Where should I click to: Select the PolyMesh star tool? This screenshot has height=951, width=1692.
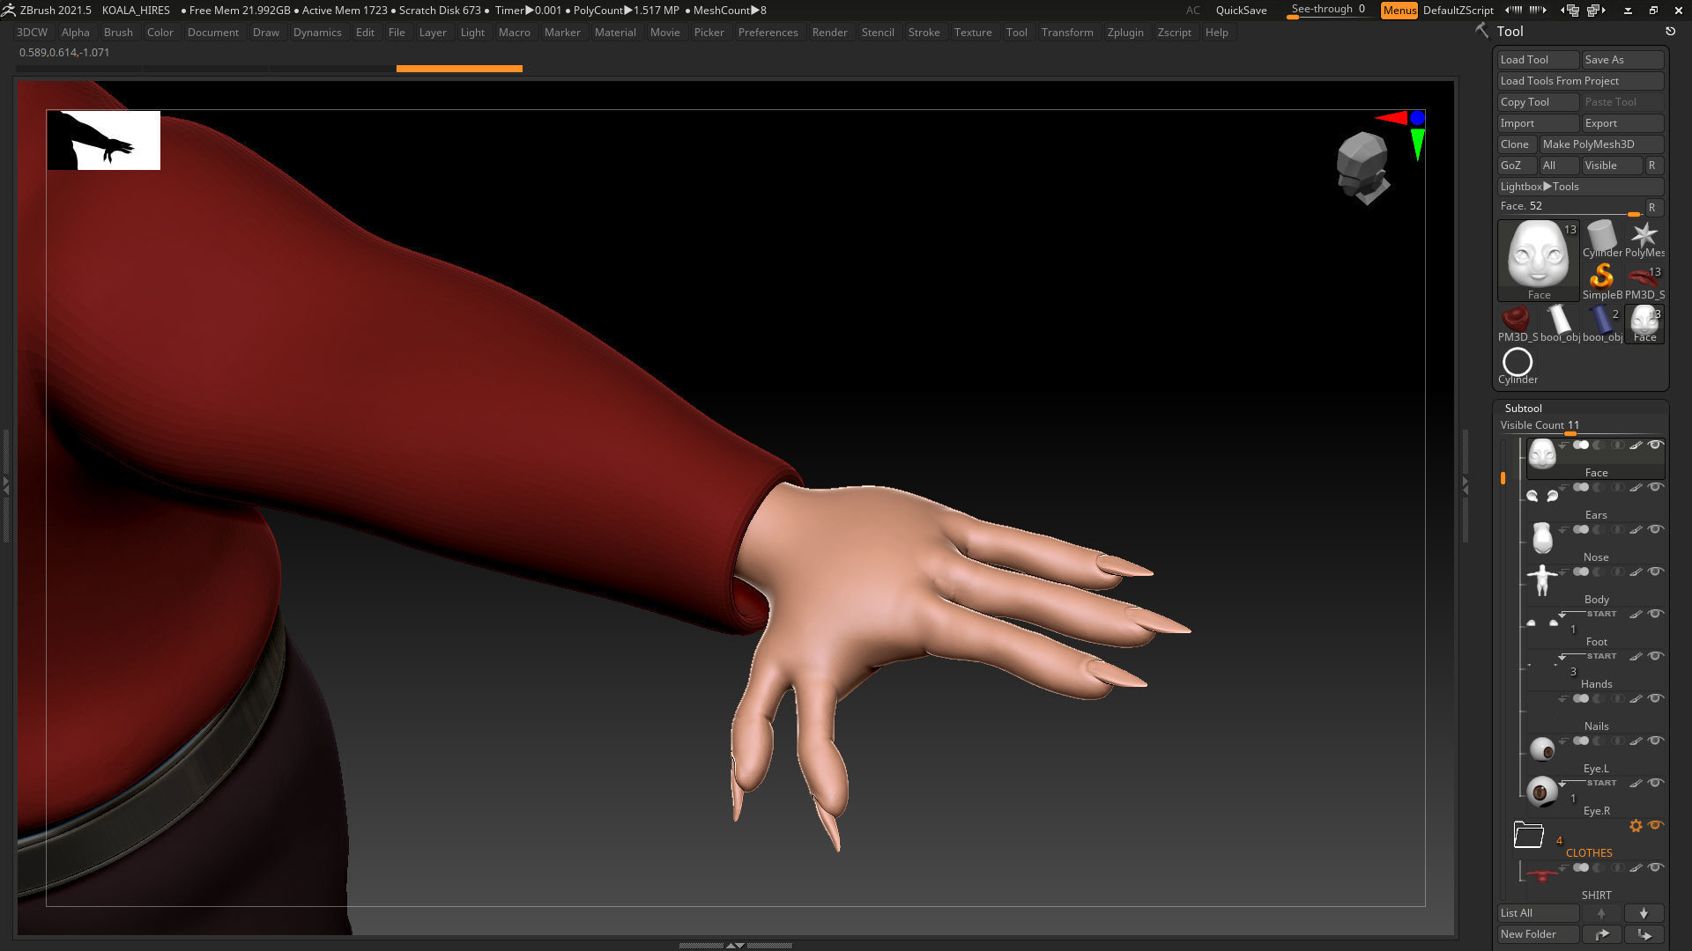pos(1644,236)
